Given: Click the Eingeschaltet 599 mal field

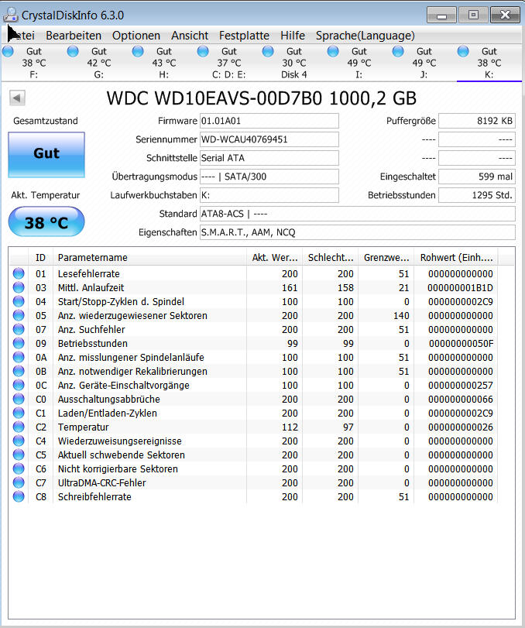Looking at the screenshot, I should click(476, 177).
